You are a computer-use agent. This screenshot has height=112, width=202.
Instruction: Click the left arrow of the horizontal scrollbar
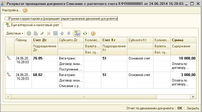point(8,97)
